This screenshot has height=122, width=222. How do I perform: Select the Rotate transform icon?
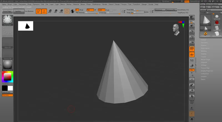[61, 11]
